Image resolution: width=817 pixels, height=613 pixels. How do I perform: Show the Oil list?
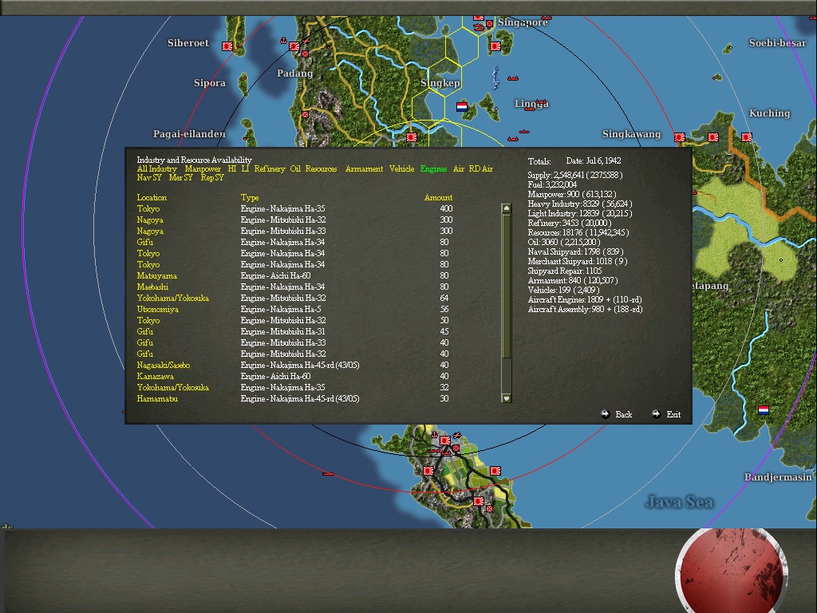tap(295, 169)
